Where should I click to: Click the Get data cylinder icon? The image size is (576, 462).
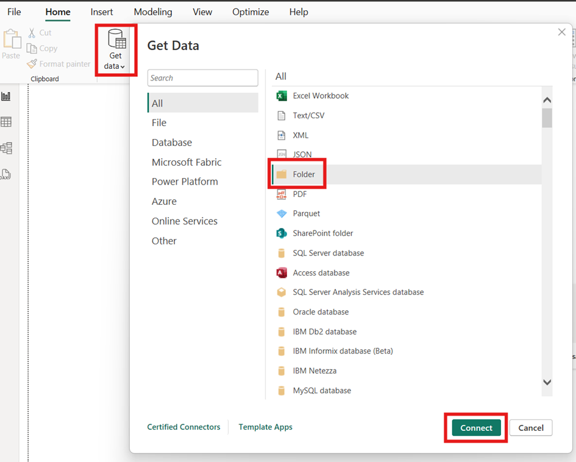pos(116,40)
